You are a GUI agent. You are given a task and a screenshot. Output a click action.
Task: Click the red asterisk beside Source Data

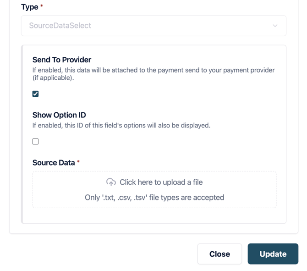pyautogui.click(x=78, y=162)
